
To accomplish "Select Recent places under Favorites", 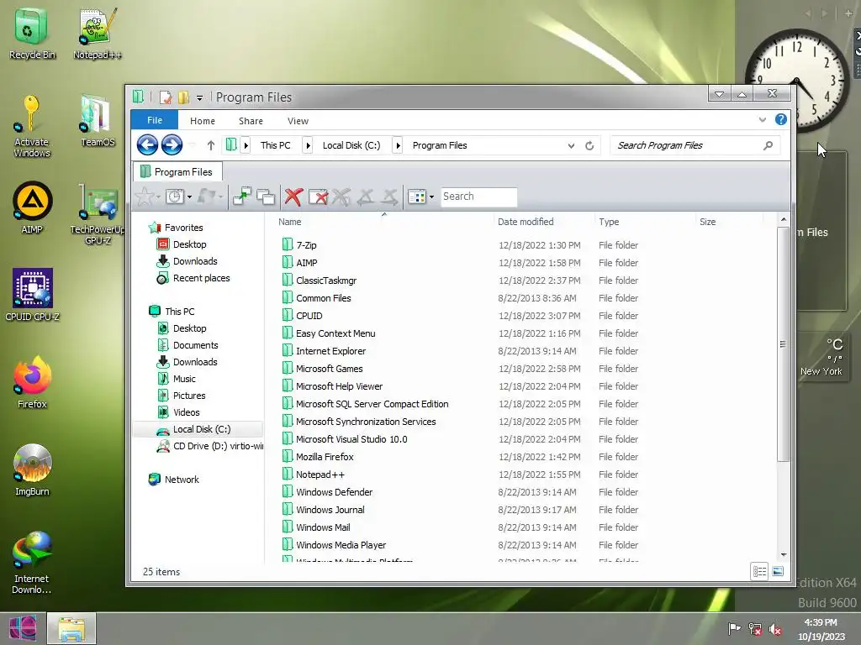I will point(201,278).
